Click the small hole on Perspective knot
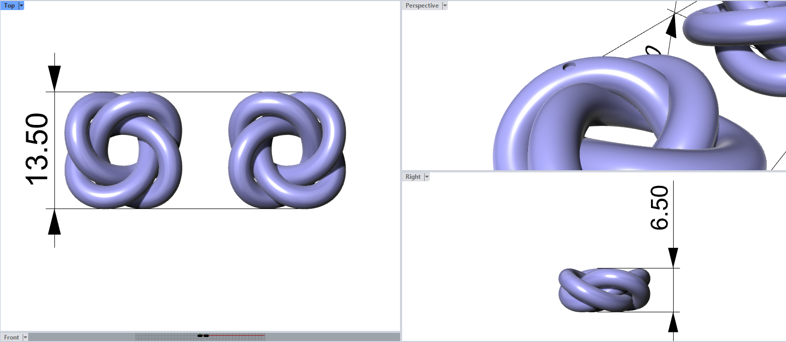The image size is (786, 342). pos(569,65)
